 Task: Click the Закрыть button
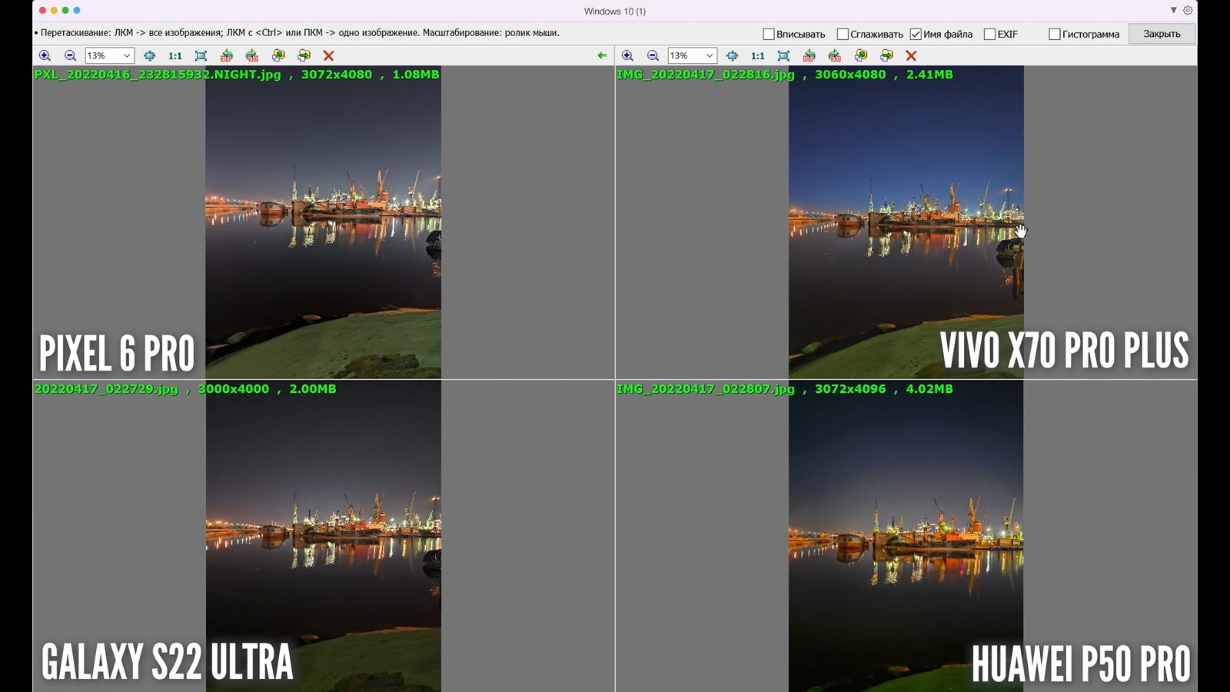[x=1162, y=34]
